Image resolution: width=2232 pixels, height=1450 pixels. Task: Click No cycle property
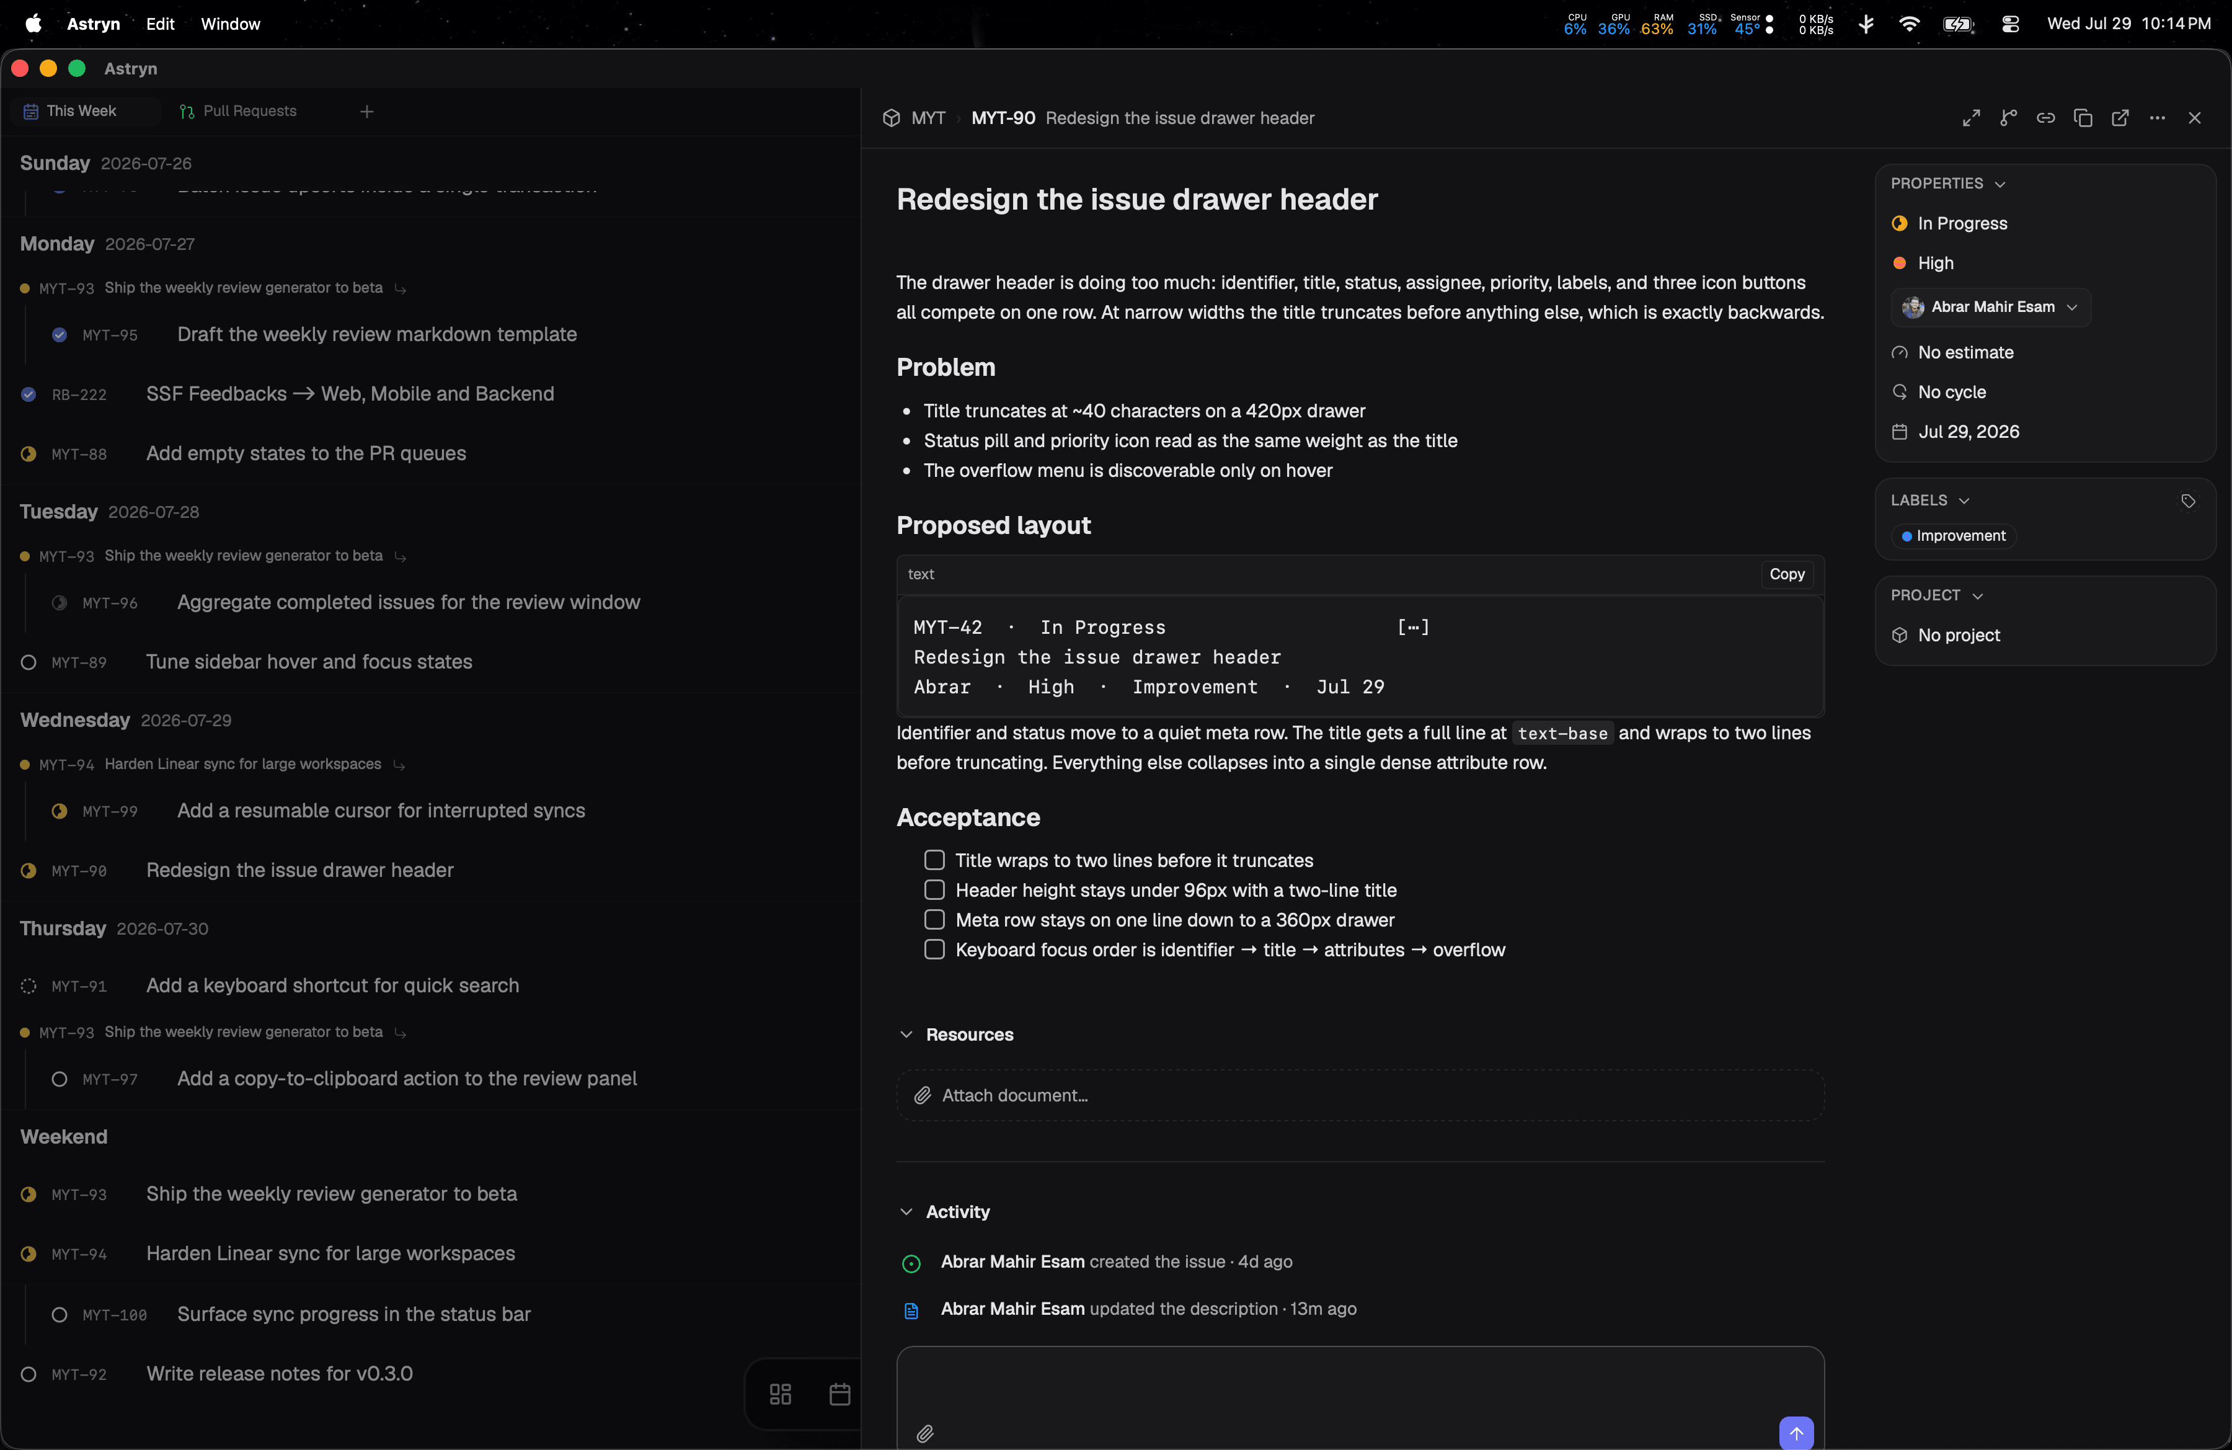[x=1939, y=392]
